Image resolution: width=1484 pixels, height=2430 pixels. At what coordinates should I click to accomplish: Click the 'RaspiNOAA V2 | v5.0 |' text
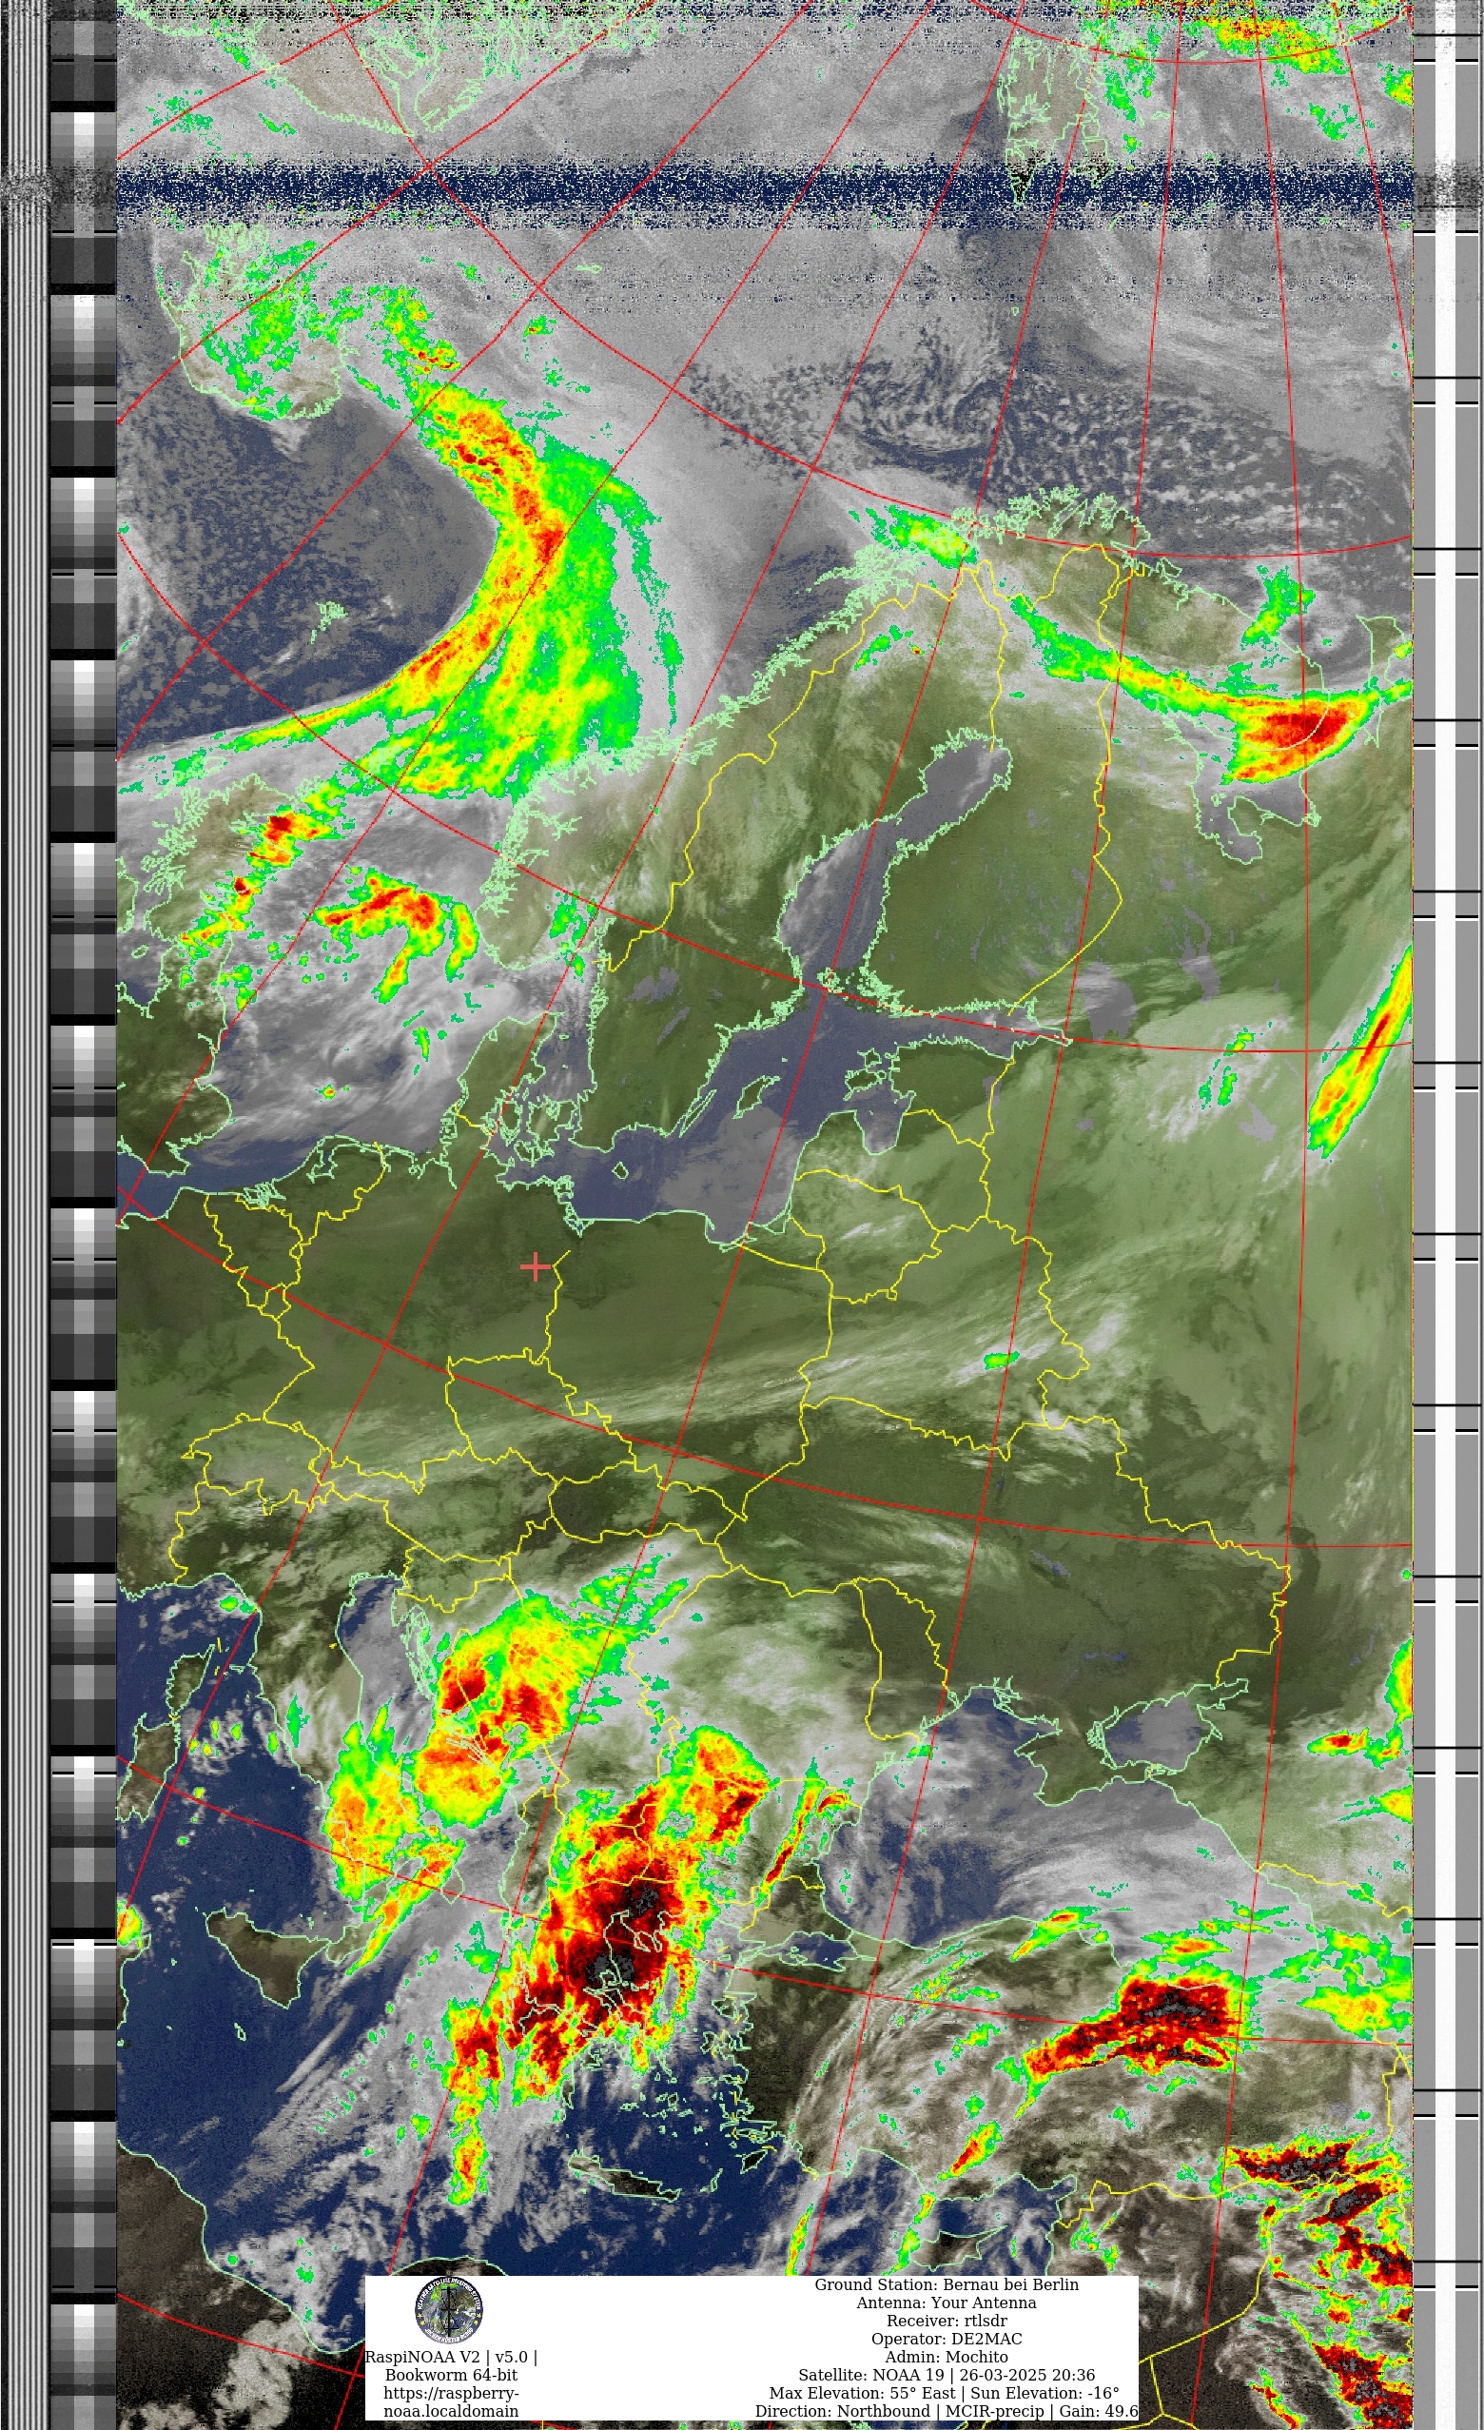click(x=452, y=2357)
